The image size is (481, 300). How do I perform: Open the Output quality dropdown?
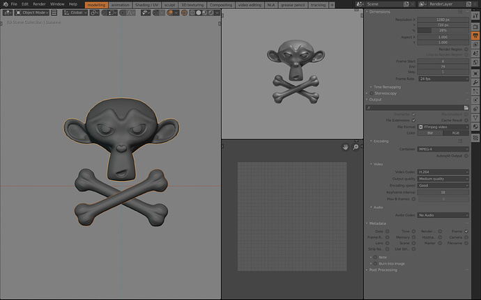click(x=443, y=179)
